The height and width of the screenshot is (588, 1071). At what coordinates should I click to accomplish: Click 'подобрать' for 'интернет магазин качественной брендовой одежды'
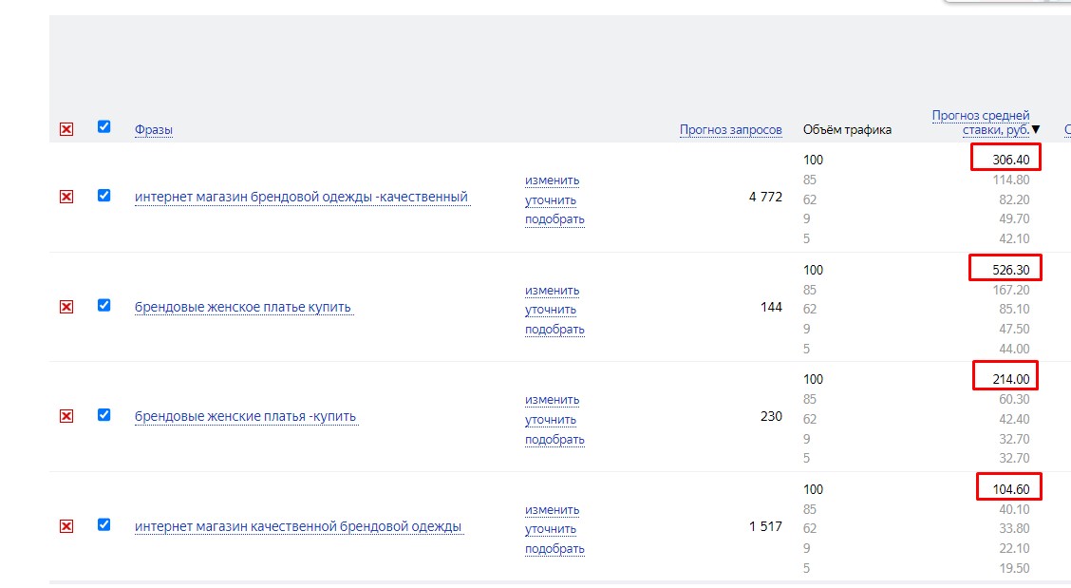(554, 549)
